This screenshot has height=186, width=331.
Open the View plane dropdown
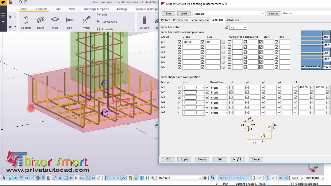point(314,178)
